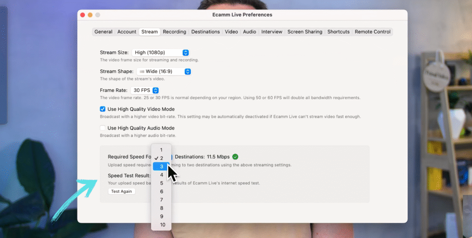Open the Interview tab
Image resolution: width=472 pixels, height=238 pixels.
point(272,32)
